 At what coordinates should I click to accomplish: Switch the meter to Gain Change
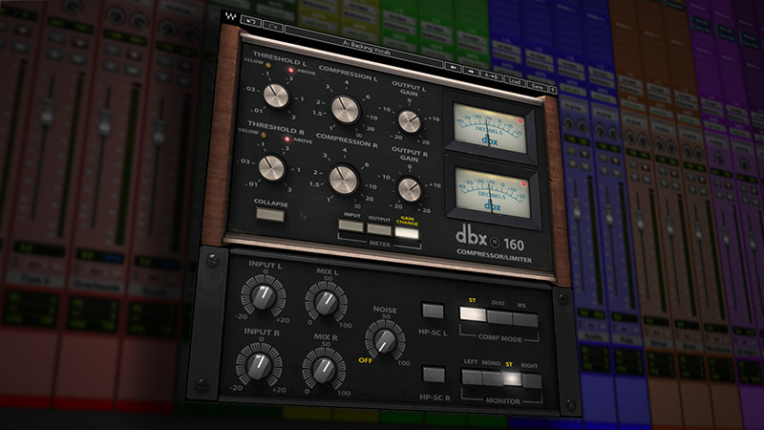[x=408, y=233]
